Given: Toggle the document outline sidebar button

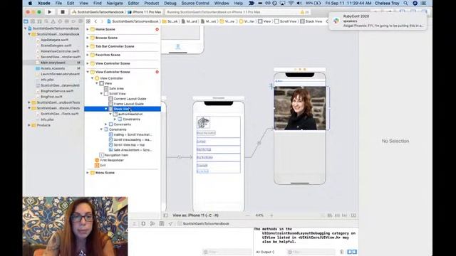Looking at the screenshot, I should 165,215.
